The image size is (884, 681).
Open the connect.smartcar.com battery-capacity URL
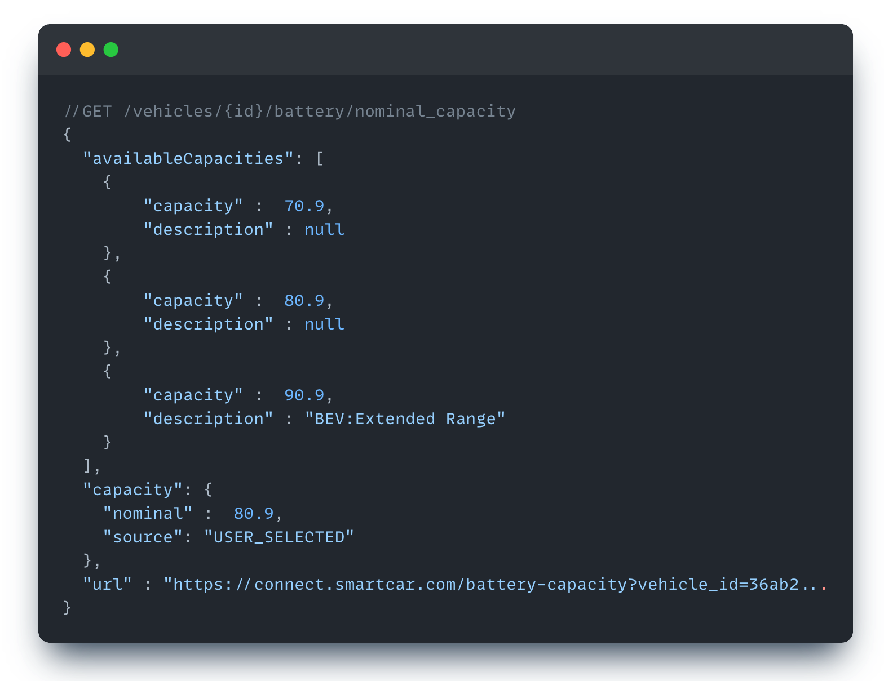pos(495,584)
